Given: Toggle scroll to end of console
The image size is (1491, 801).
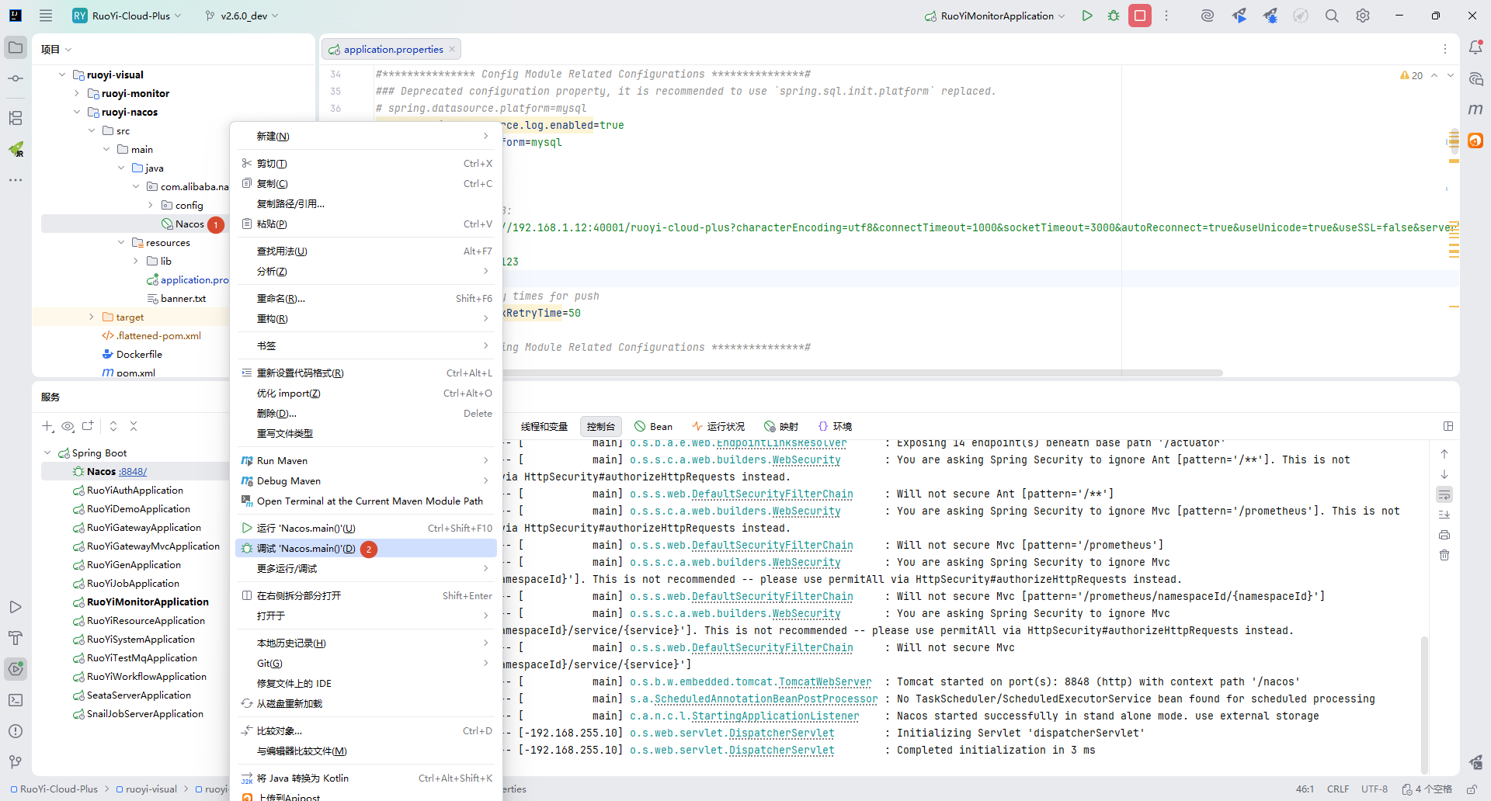Looking at the screenshot, I should (x=1444, y=515).
